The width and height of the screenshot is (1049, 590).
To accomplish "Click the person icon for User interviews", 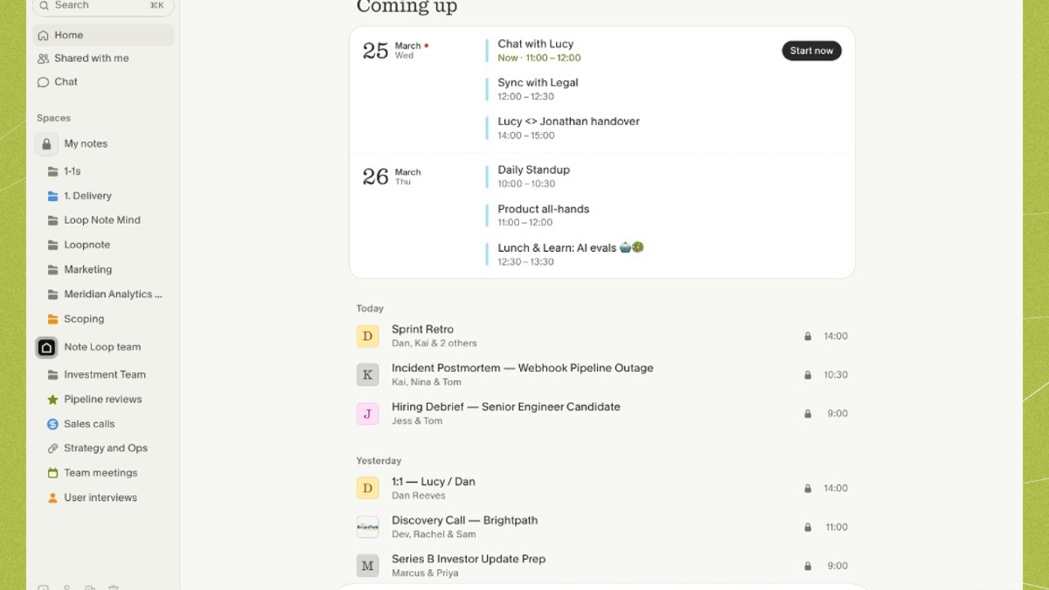I will click(x=52, y=498).
